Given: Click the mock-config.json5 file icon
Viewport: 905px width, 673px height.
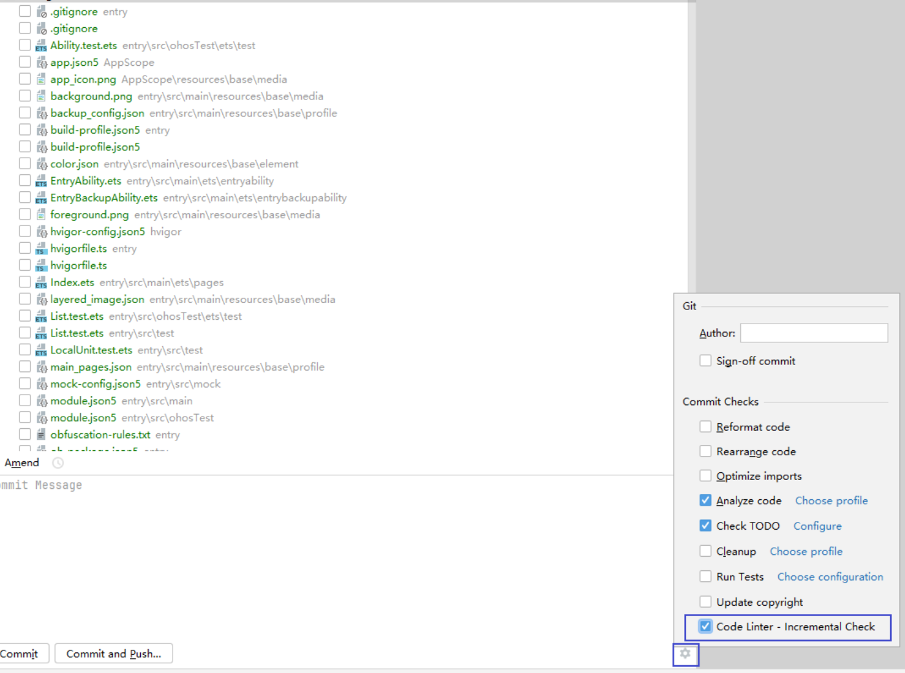Looking at the screenshot, I should pos(41,384).
